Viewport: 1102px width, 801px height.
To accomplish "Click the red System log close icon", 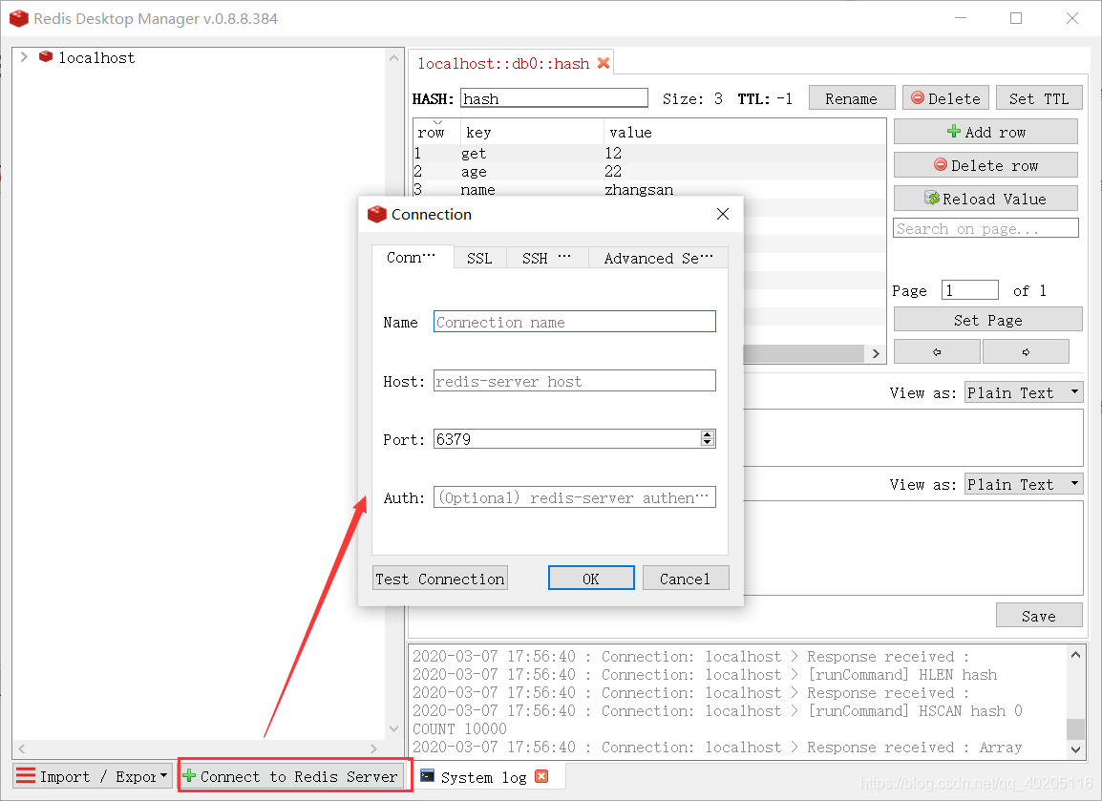I will tap(541, 776).
